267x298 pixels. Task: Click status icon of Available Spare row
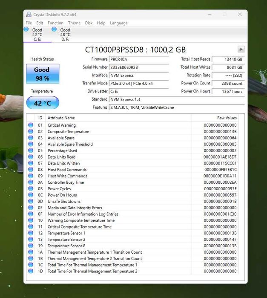[31, 138]
